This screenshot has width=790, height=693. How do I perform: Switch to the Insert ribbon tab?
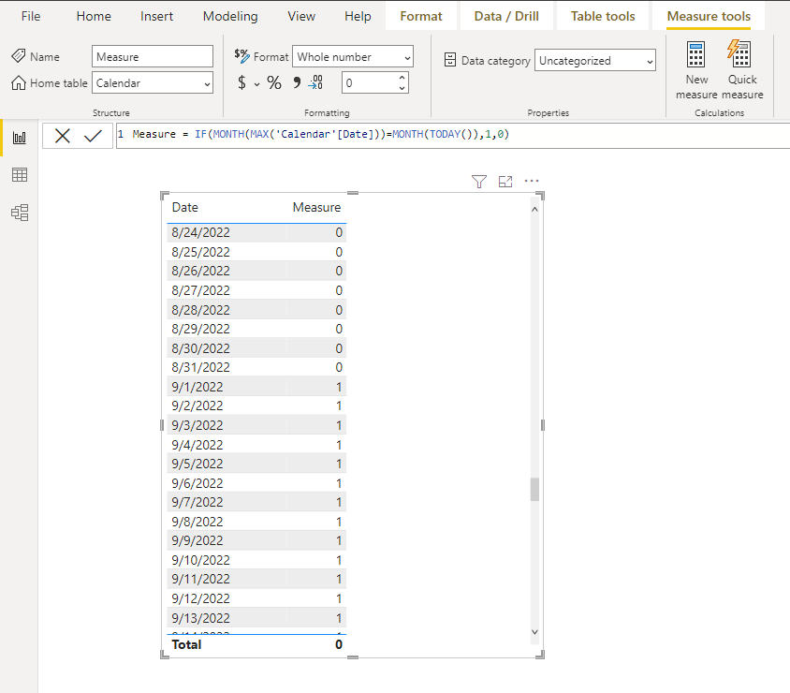click(x=156, y=16)
